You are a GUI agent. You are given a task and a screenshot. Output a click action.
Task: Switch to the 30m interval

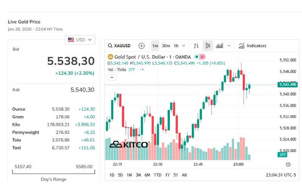[166, 46]
